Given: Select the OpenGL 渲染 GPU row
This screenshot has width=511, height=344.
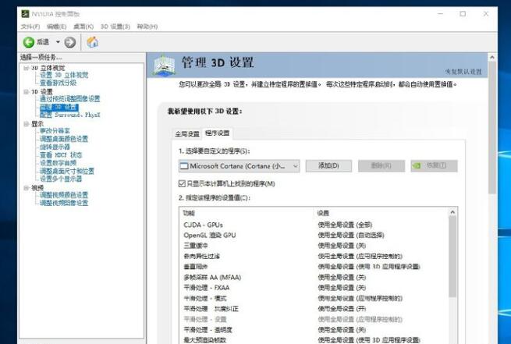Looking at the screenshot, I should tap(314, 236).
